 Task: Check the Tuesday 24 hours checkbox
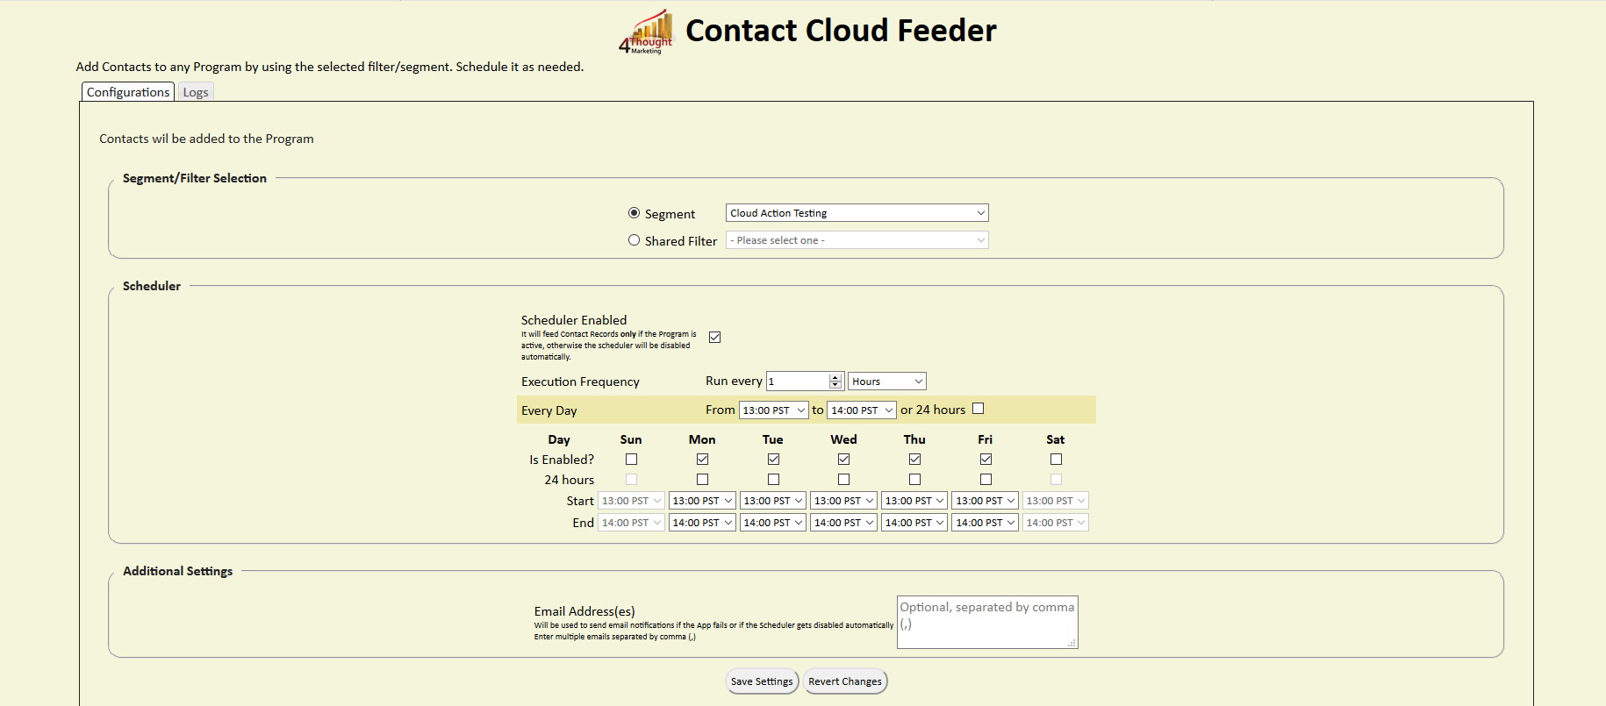tap(773, 480)
